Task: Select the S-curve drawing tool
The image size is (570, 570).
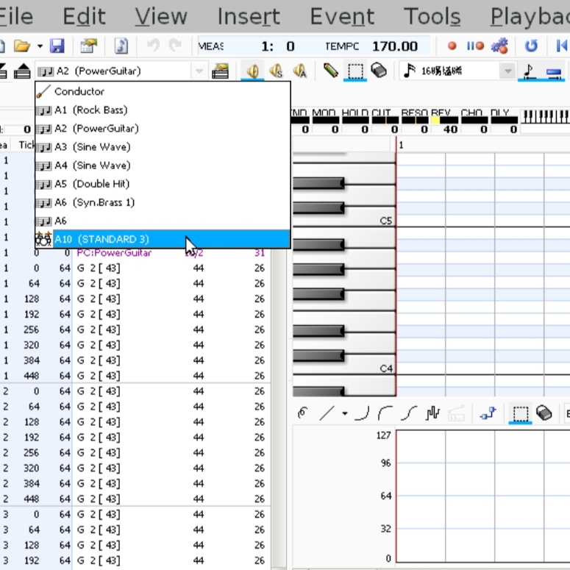Action: 409,413
